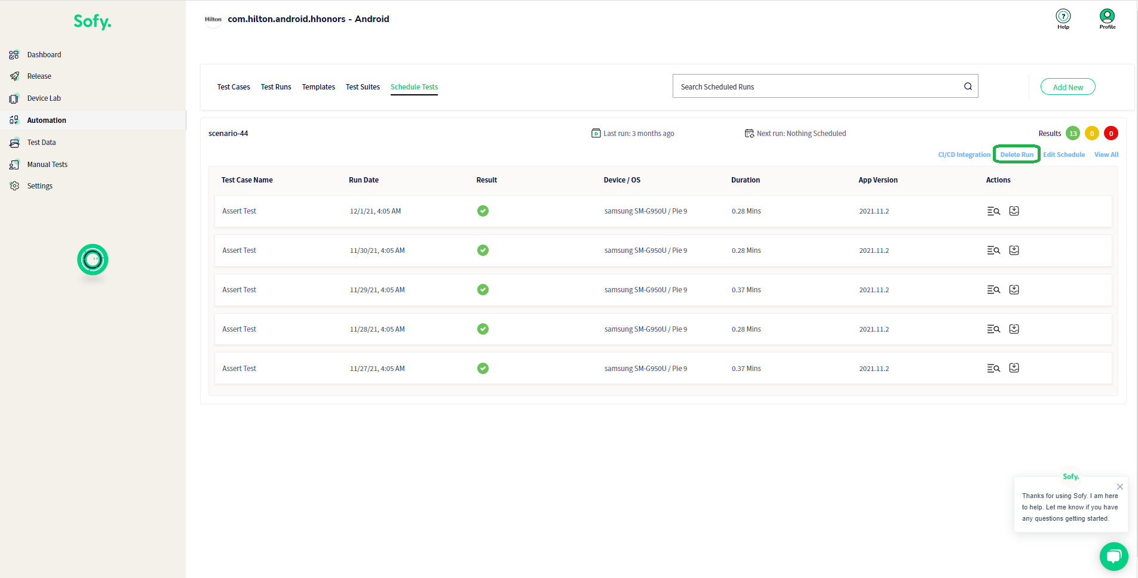Screen dimensions: 1138x578
Task: View details of 11/29/21 Assert Test run
Action: click(993, 290)
